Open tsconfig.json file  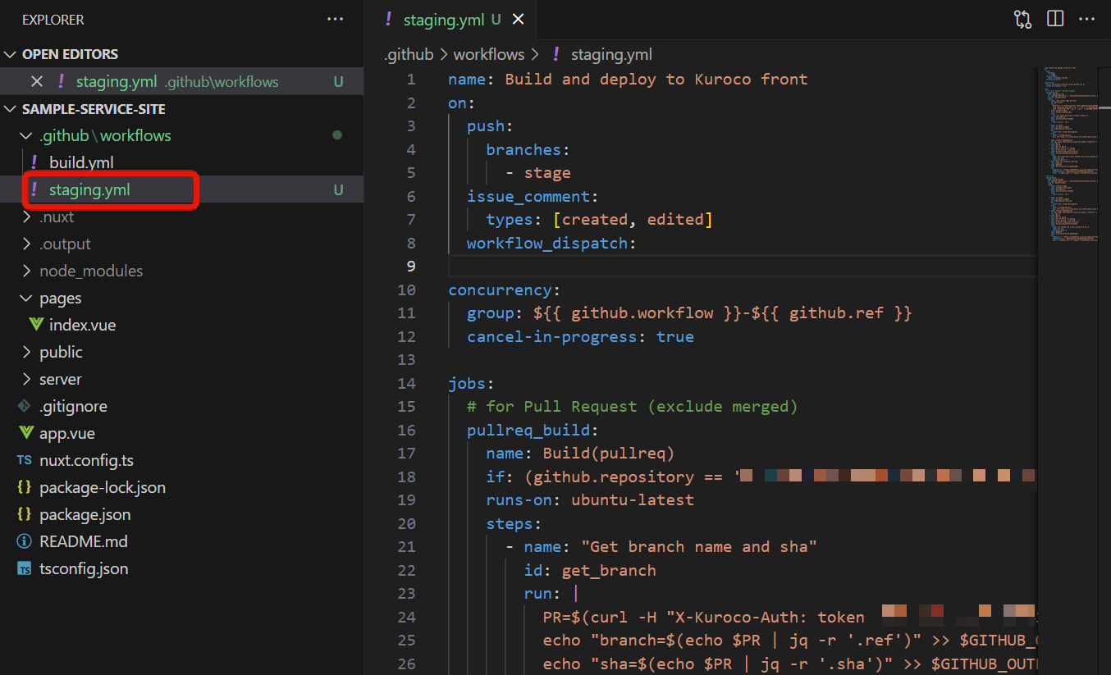84,568
